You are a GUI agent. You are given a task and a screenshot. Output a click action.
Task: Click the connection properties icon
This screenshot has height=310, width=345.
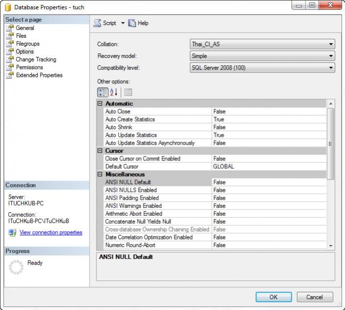[12, 232]
